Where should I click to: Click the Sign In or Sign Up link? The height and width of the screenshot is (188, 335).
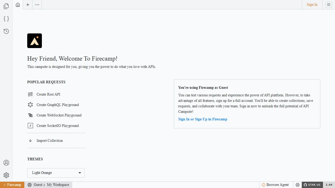click(x=203, y=119)
